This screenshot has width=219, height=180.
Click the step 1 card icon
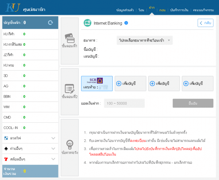pos(70,37)
